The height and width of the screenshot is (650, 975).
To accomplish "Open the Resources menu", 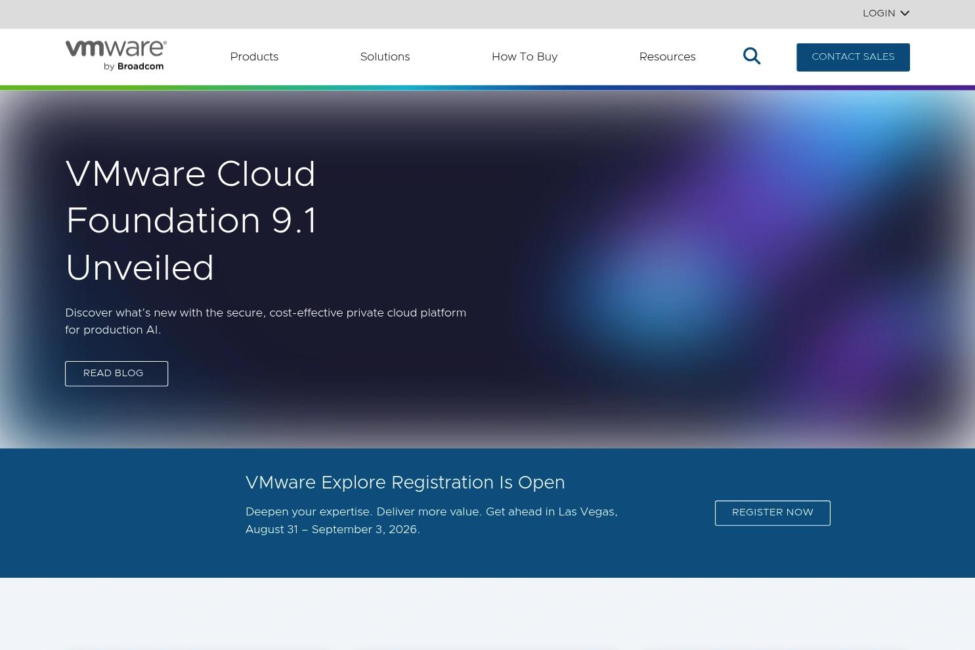I will coord(667,57).
